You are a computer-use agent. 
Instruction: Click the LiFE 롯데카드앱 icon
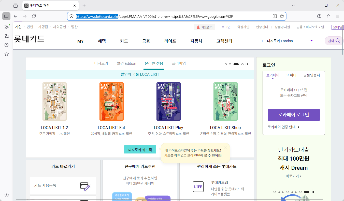pyautogui.click(x=198, y=187)
